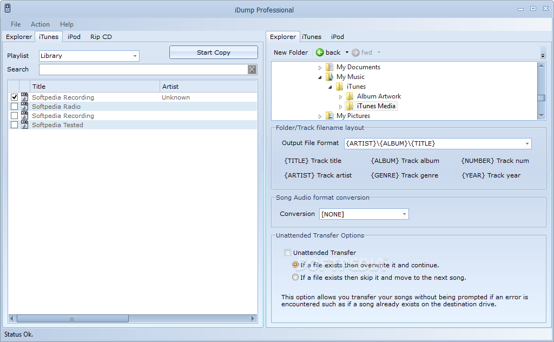Click folder tree scrollbar down arrow
This screenshot has height=342, width=554.
tap(541, 116)
